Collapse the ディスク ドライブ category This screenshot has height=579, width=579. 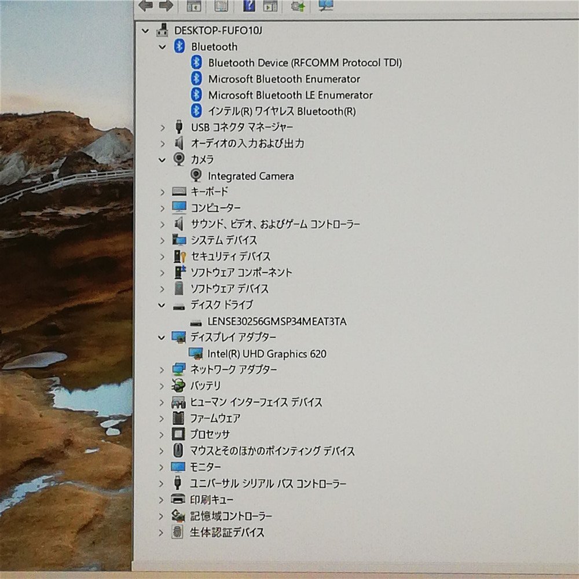pos(163,305)
